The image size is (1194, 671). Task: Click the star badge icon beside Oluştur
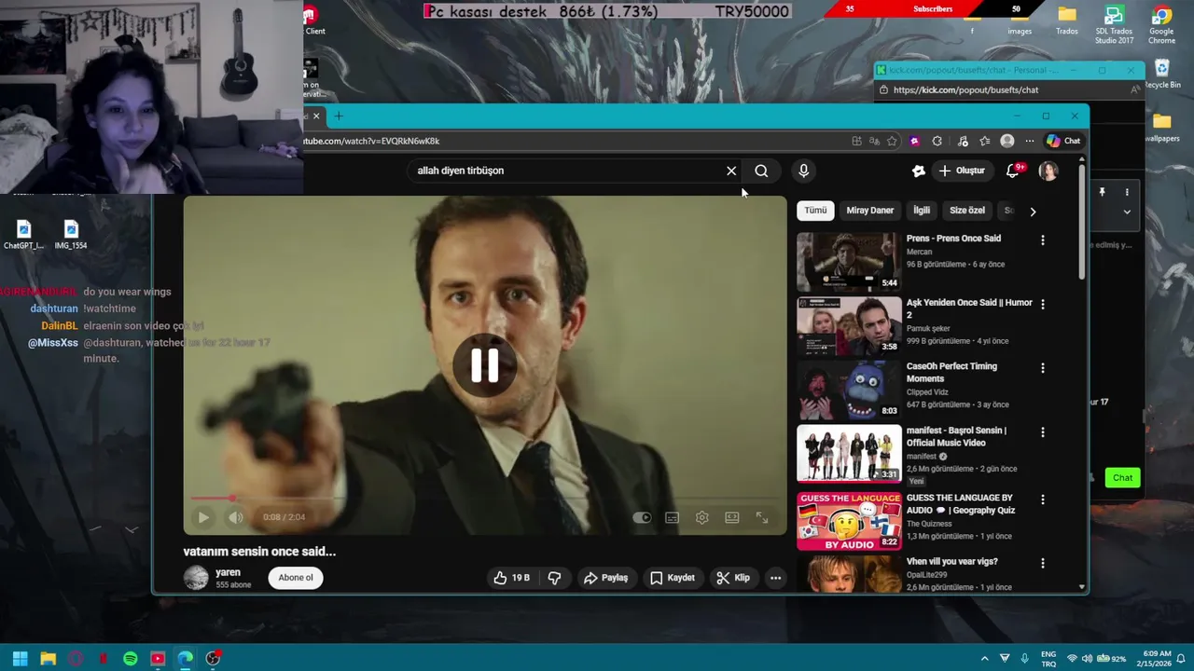pos(919,171)
